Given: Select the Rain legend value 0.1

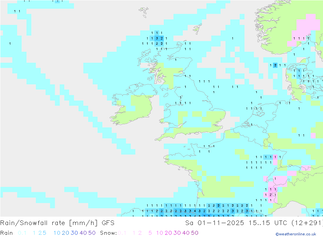Looking at the screenshot, I should 22,233.
